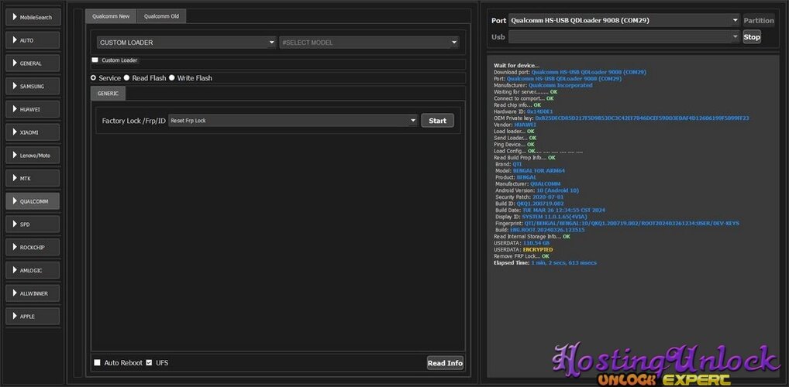Open the AMLOGIC sidebar section
Screen dimensions: 789x387
click(33, 270)
